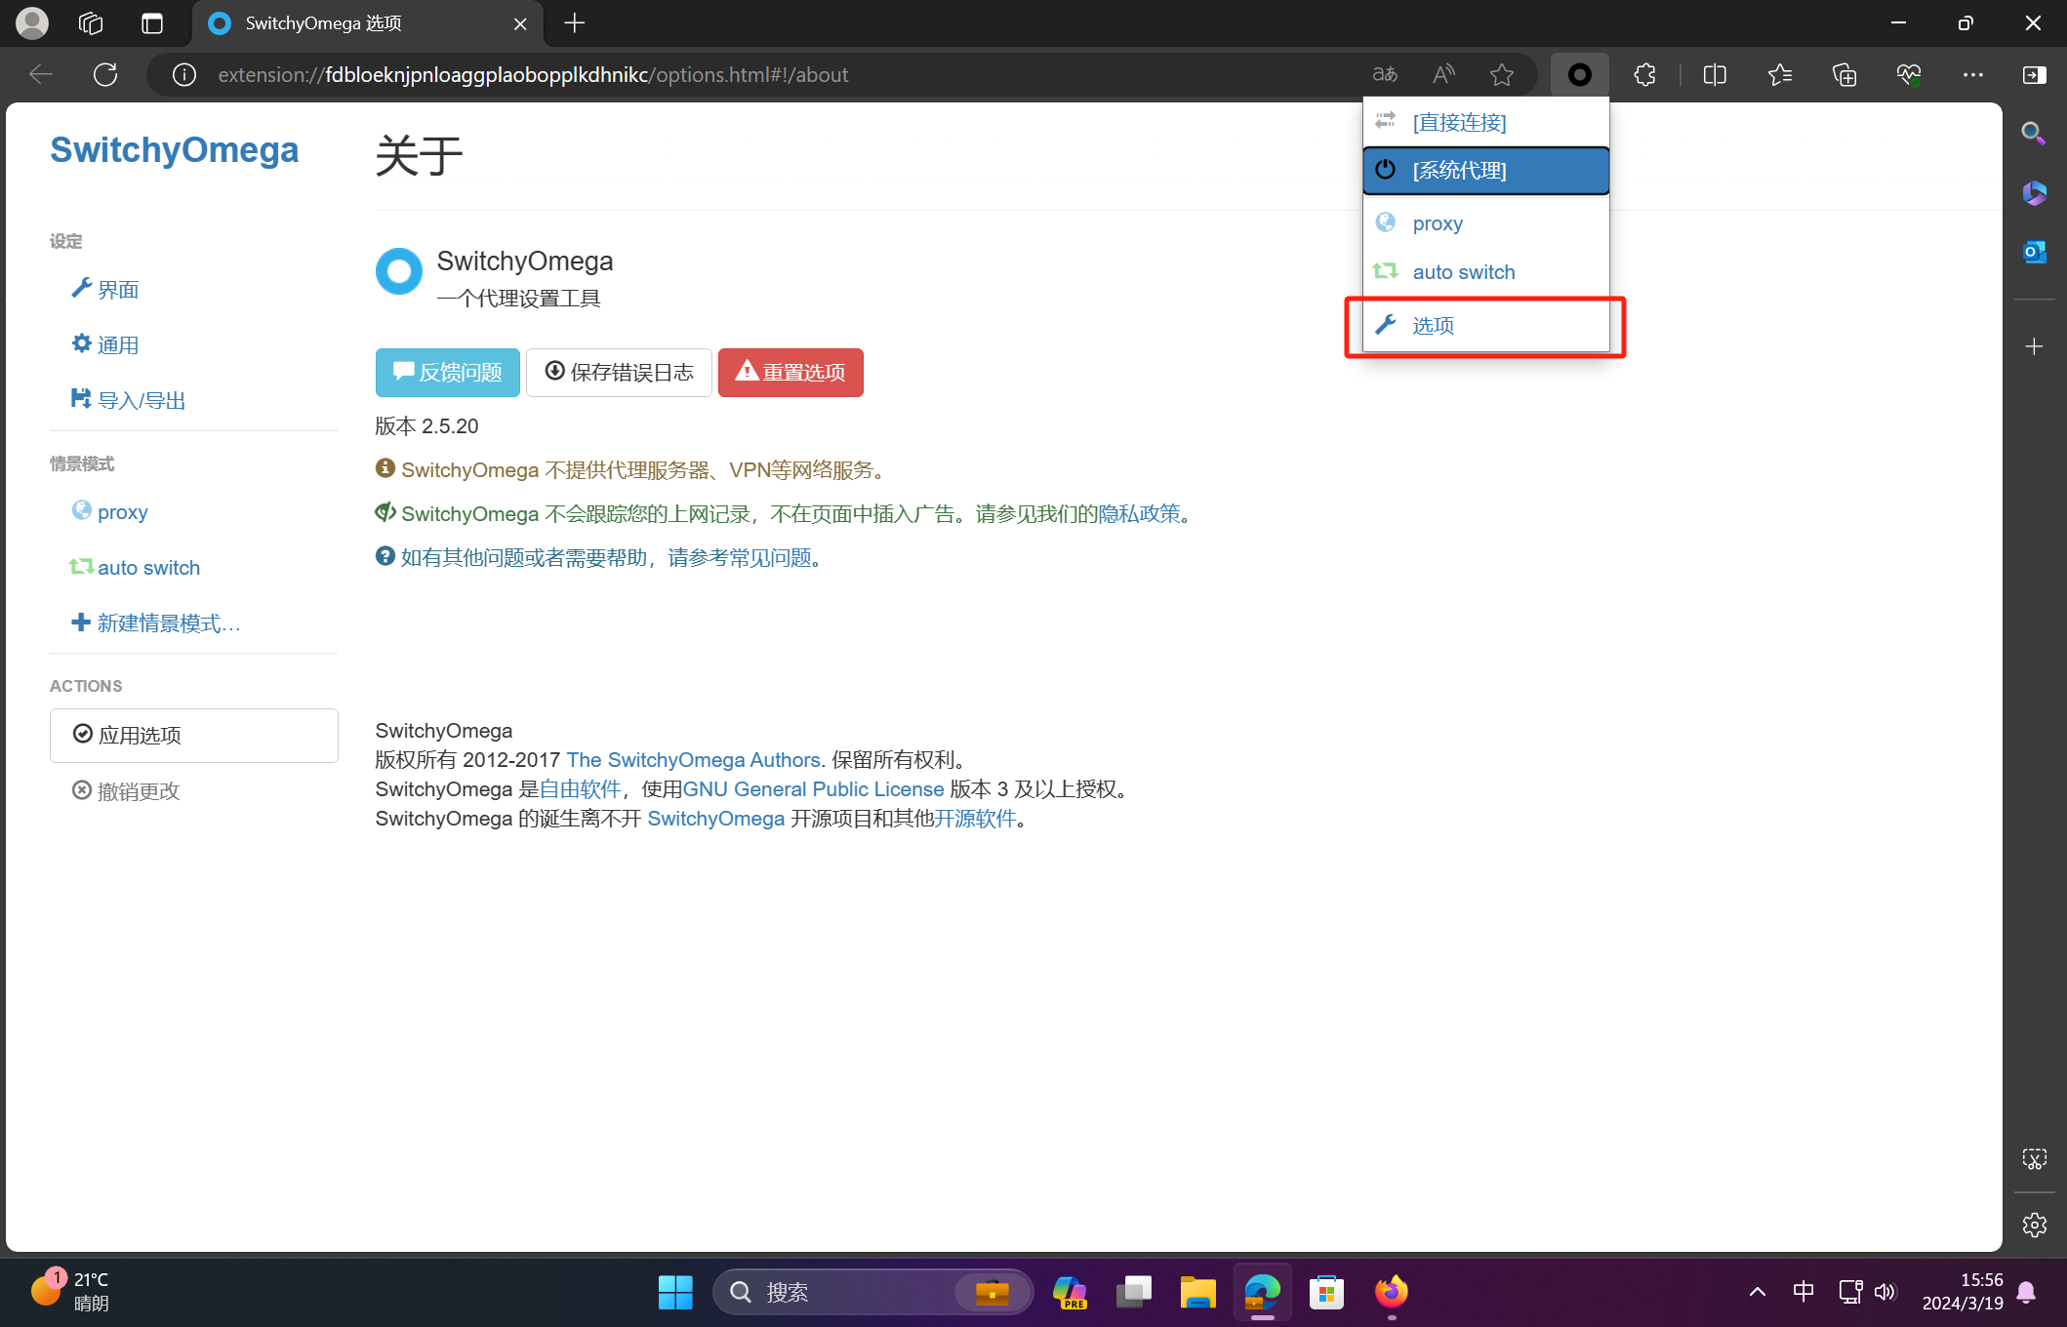Reload the options page
This screenshot has height=1327, width=2067.
coord(105,74)
